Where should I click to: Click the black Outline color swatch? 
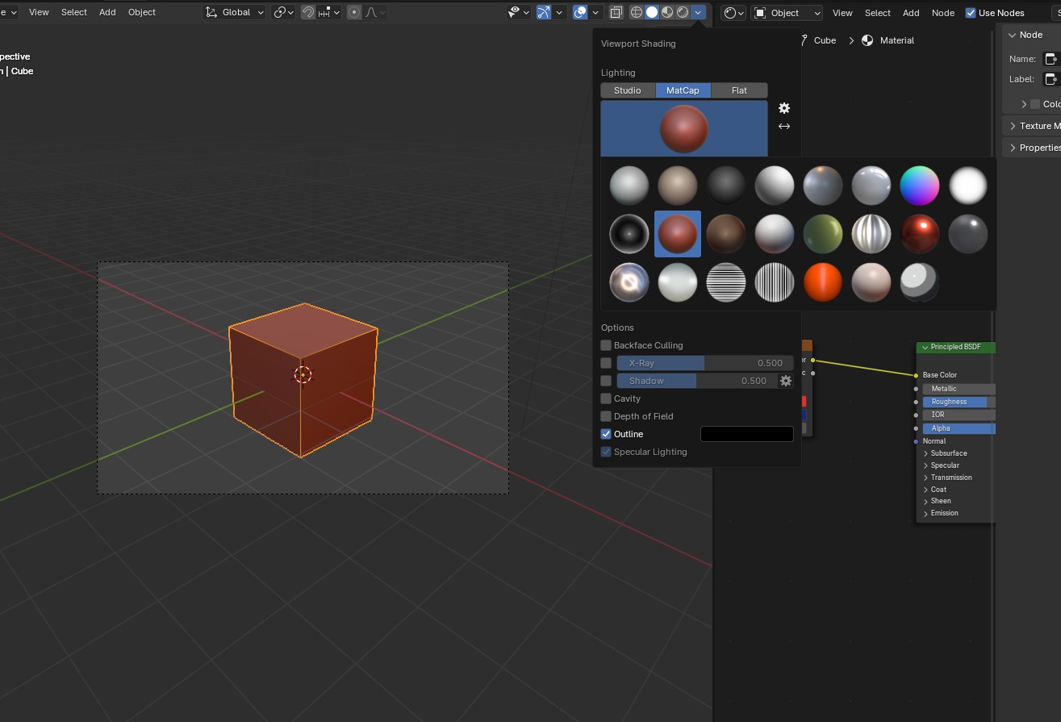coord(746,434)
